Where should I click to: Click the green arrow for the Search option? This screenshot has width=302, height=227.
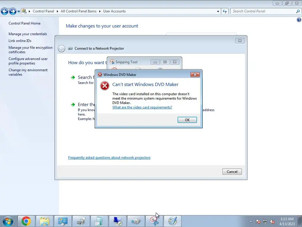pyautogui.click(x=73, y=77)
